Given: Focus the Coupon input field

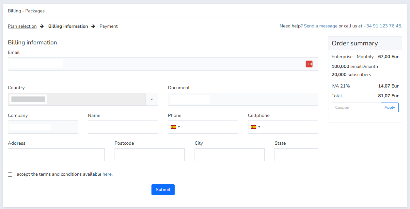Looking at the screenshot, I should coord(356,107).
